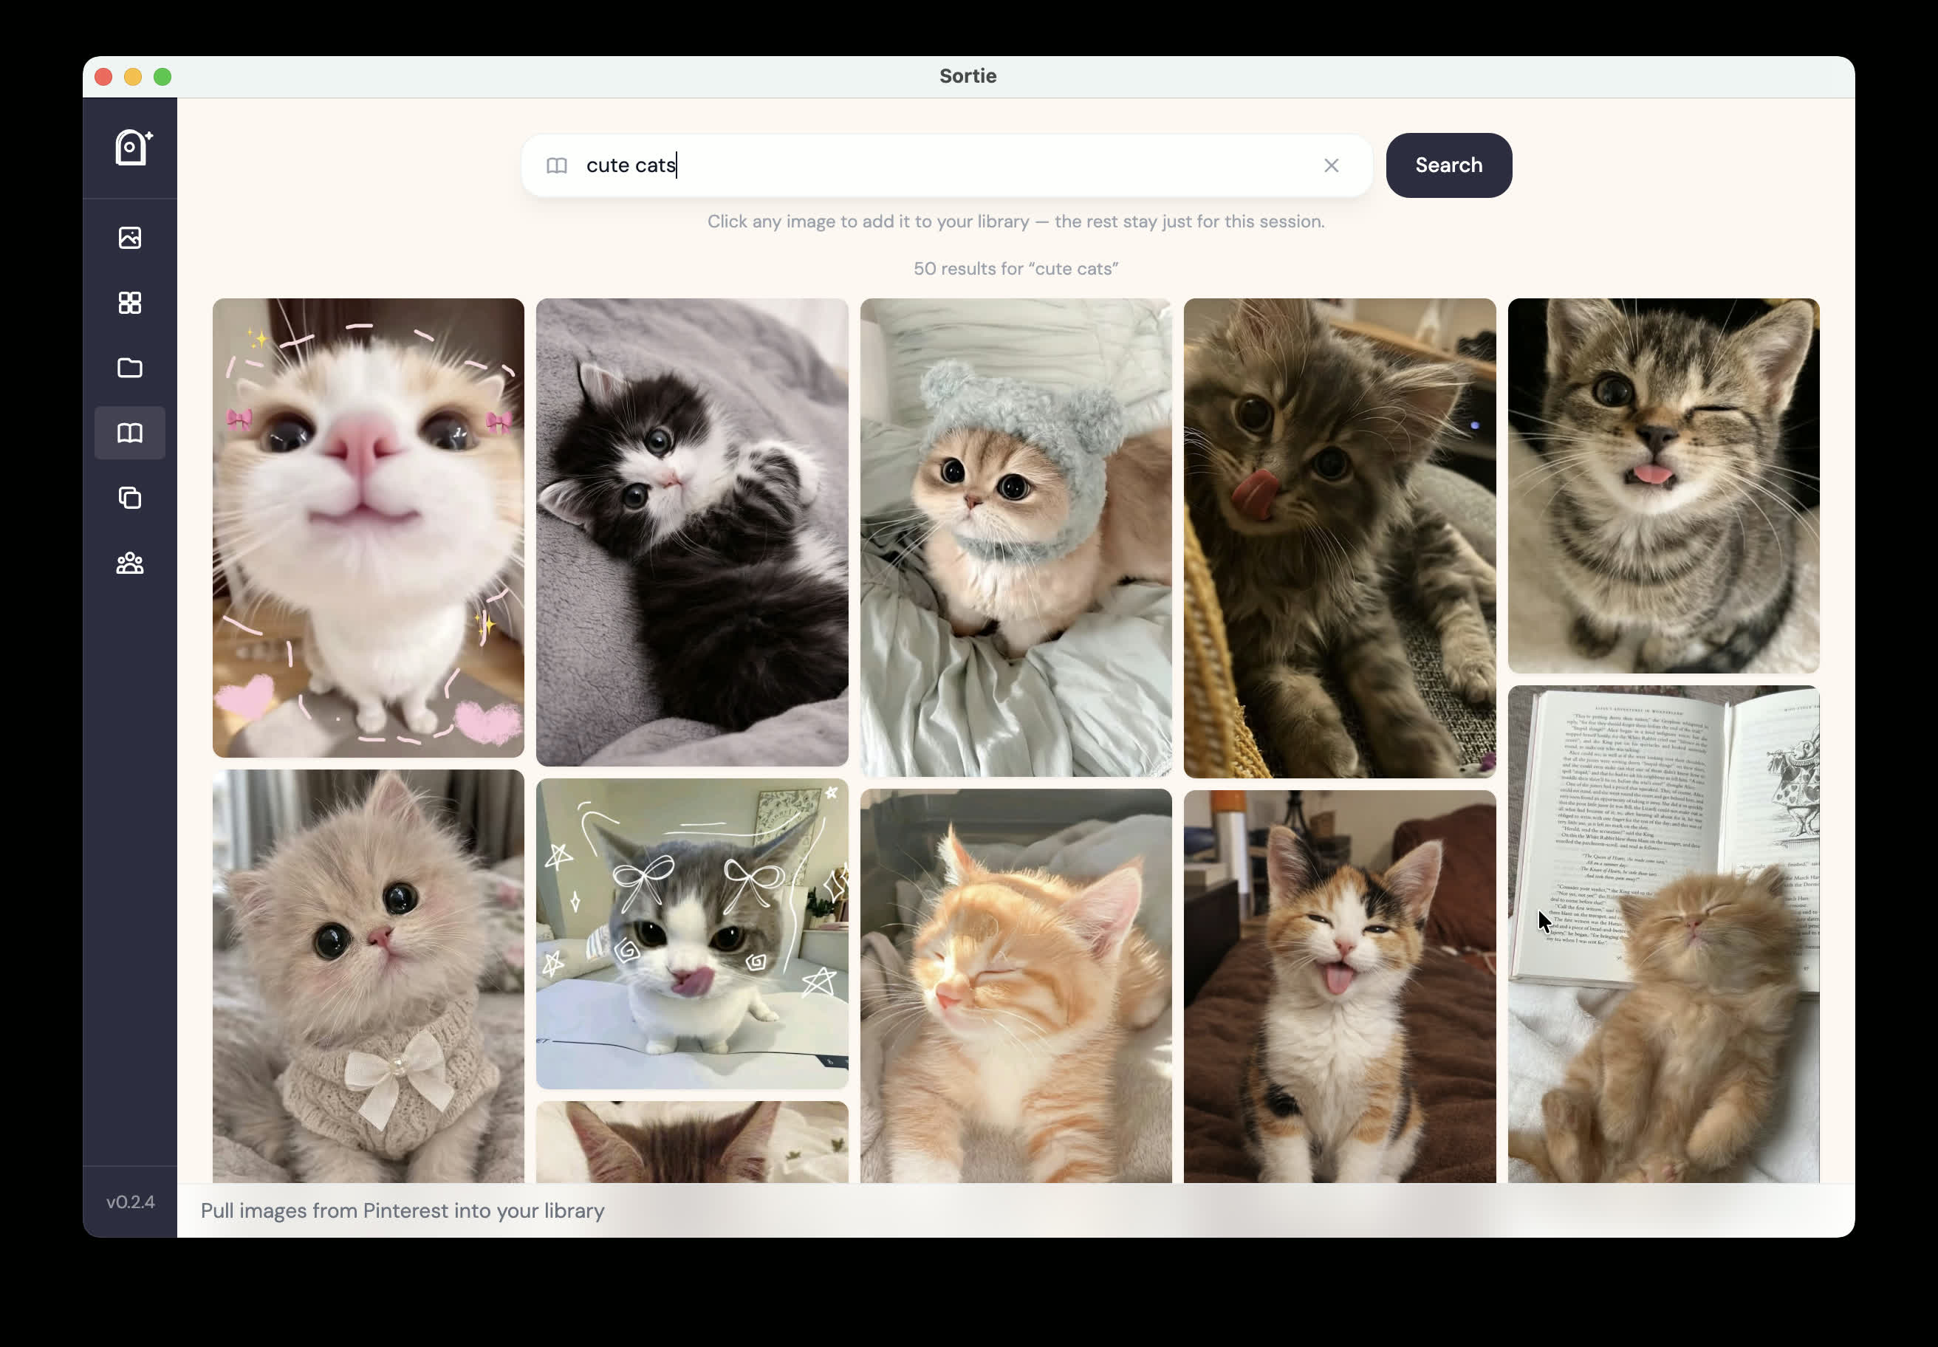Click the Sortie app logo icon

pos(132,148)
